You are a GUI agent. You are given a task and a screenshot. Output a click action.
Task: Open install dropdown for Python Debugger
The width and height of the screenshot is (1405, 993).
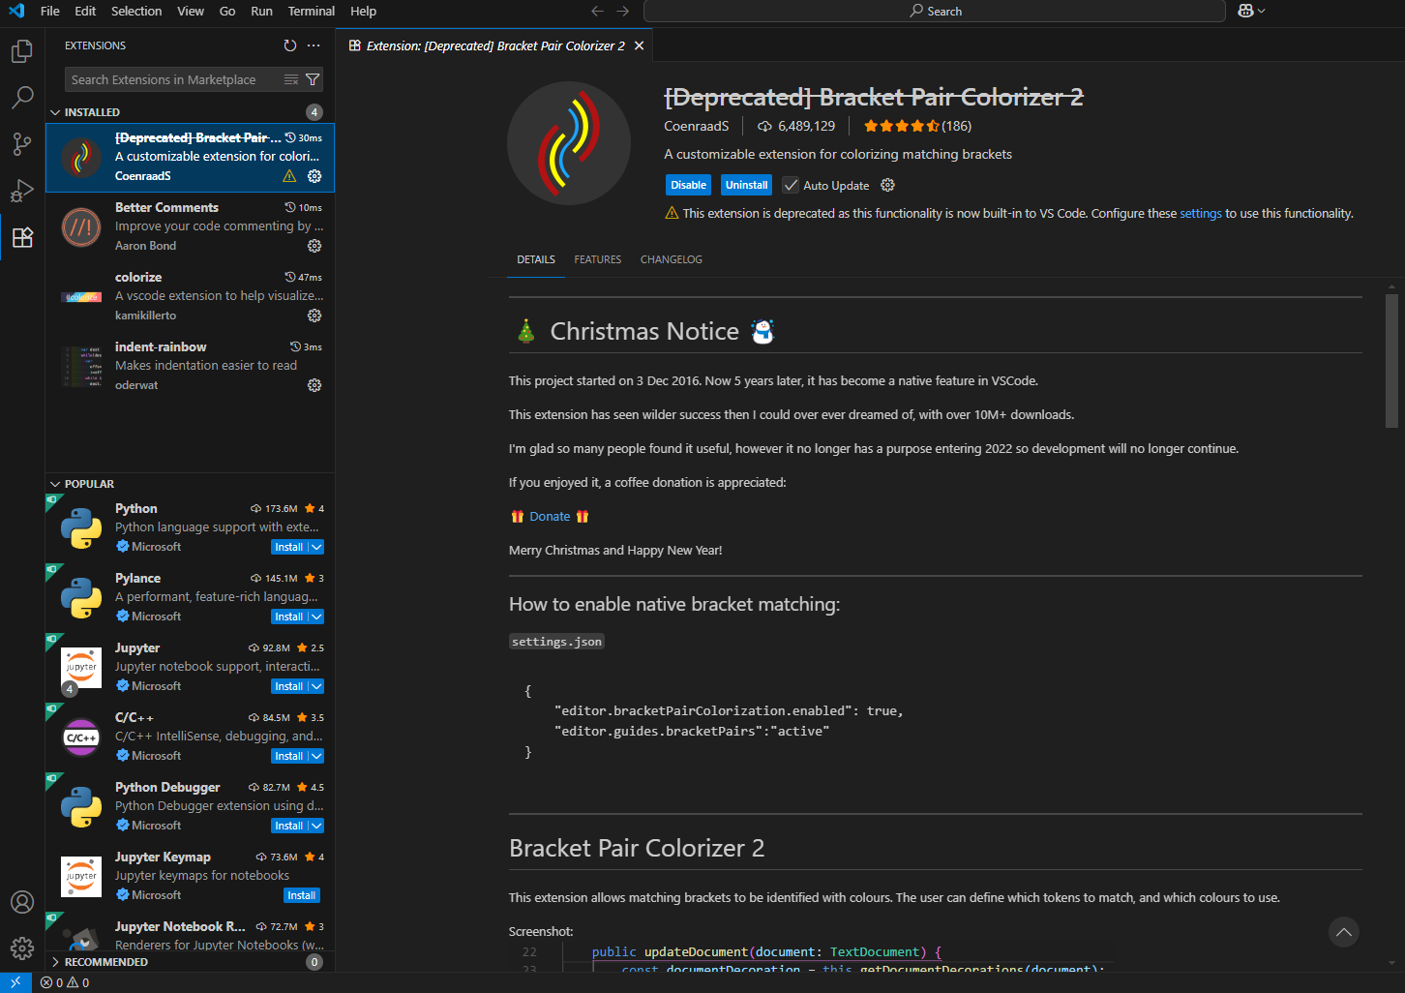point(316,826)
